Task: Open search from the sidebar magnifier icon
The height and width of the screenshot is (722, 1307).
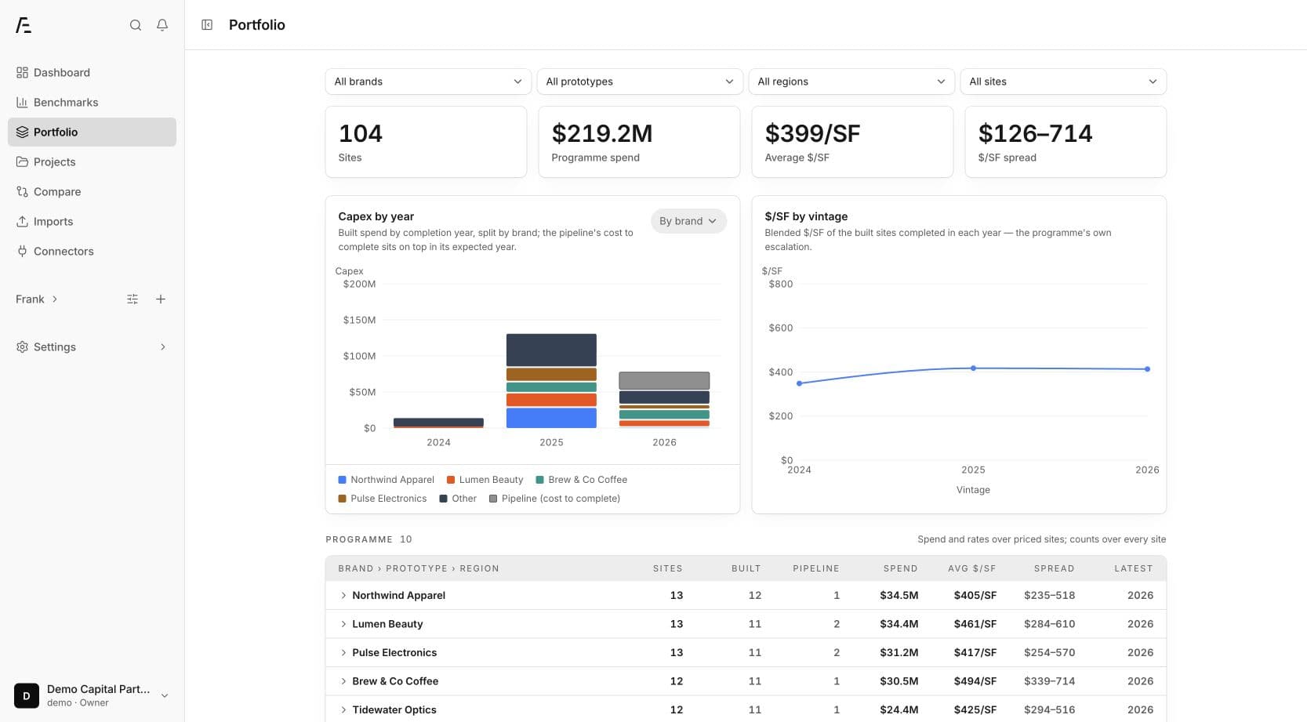Action: 136,25
